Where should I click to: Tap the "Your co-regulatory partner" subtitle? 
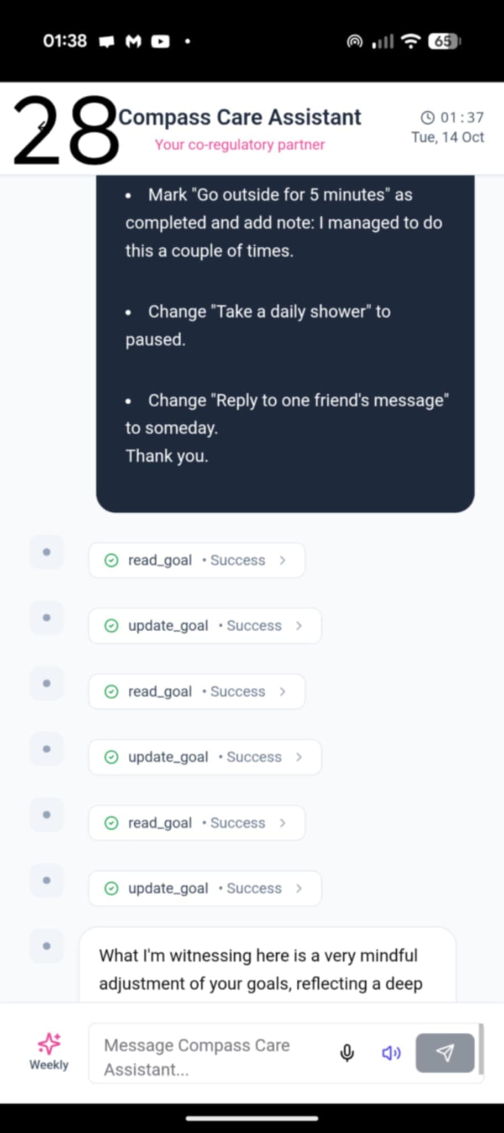[x=240, y=145]
